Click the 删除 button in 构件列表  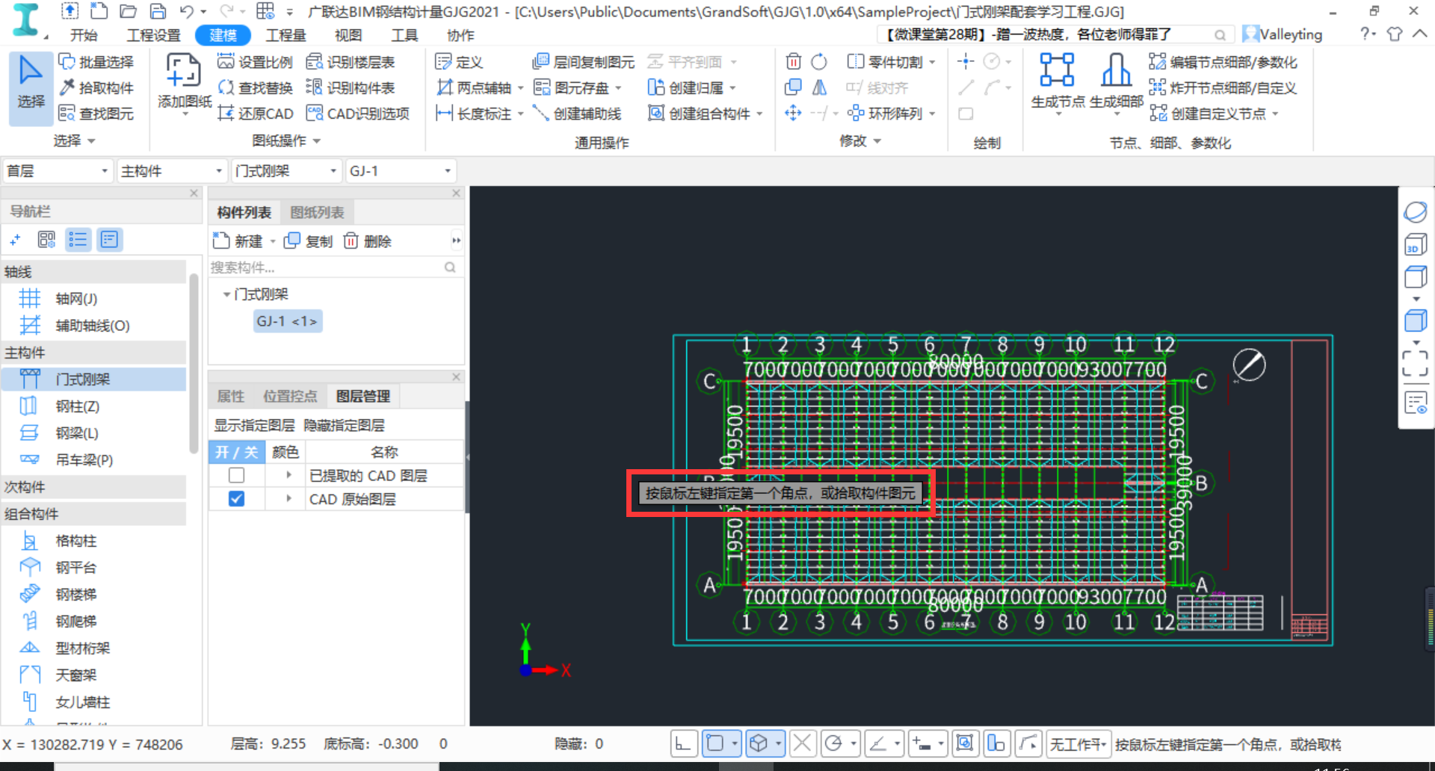tap(368, 241)
